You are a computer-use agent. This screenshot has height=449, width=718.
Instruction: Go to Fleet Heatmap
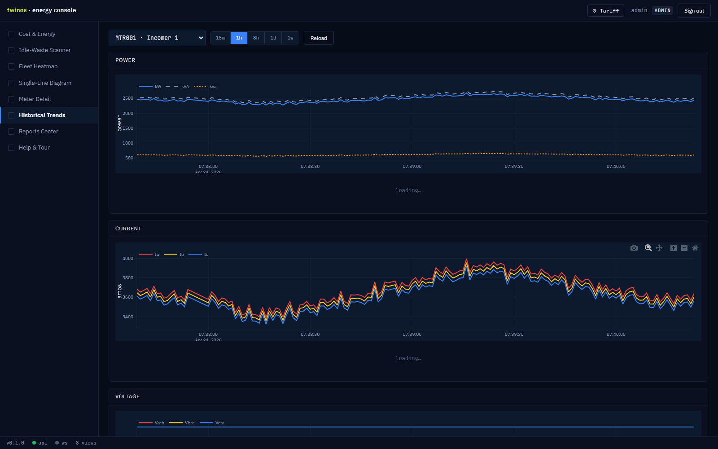(49, 66)
